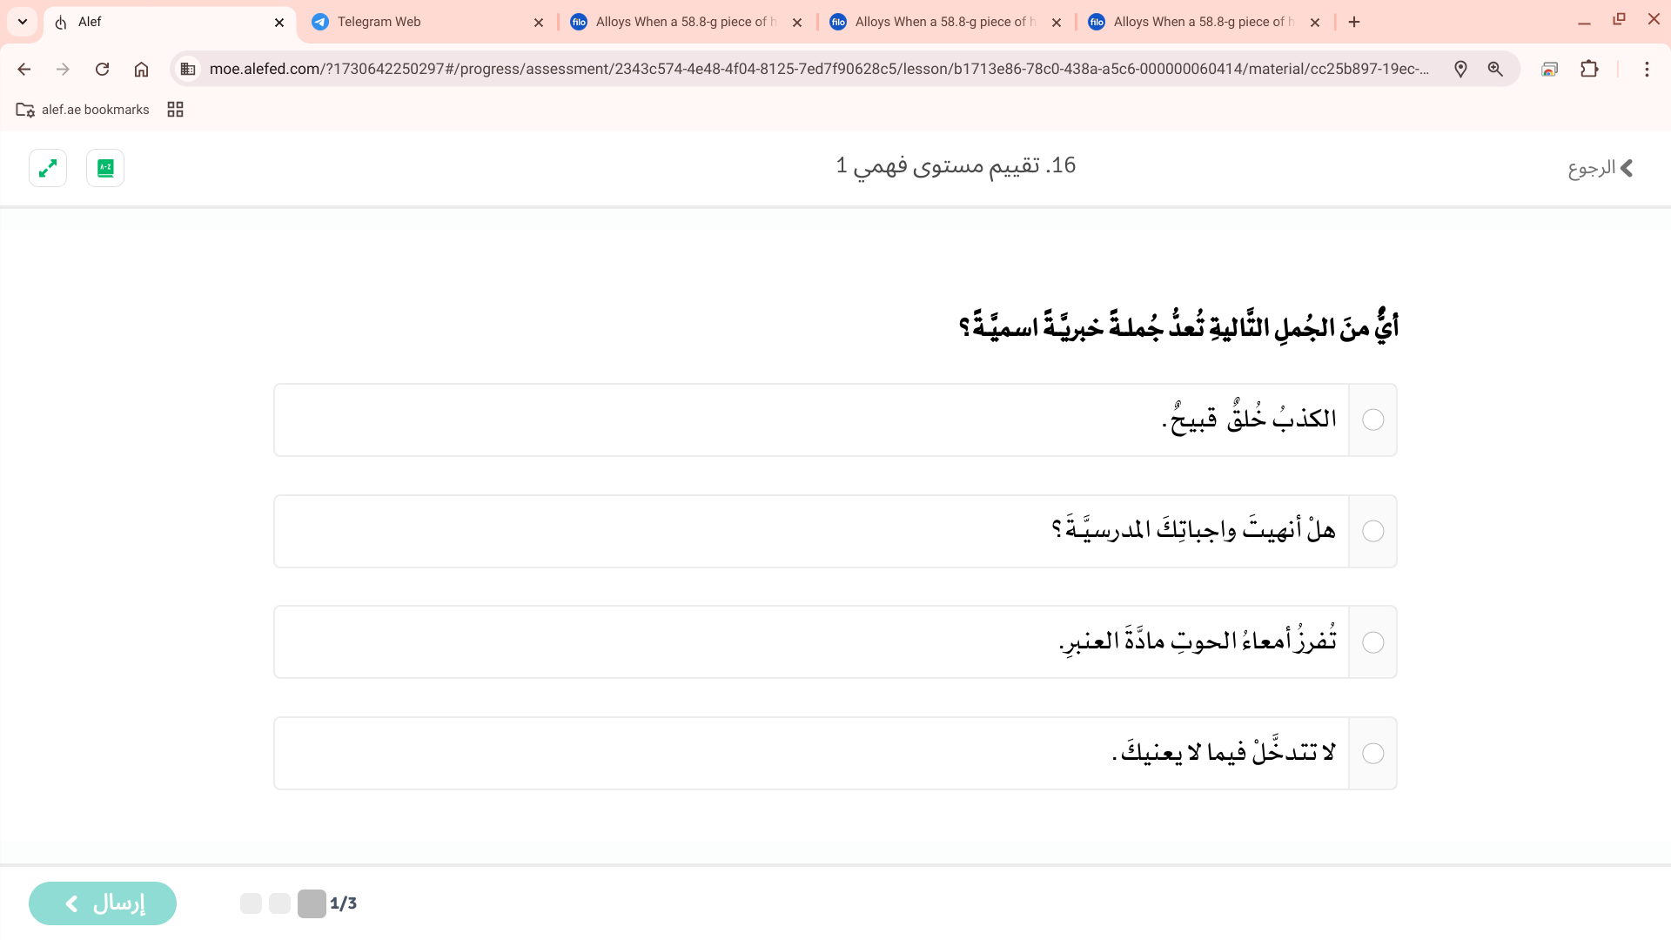The height and width of the screenshot is (940, 1671).
Task: Go to browser home page icon
Action: tap(141, 70)
